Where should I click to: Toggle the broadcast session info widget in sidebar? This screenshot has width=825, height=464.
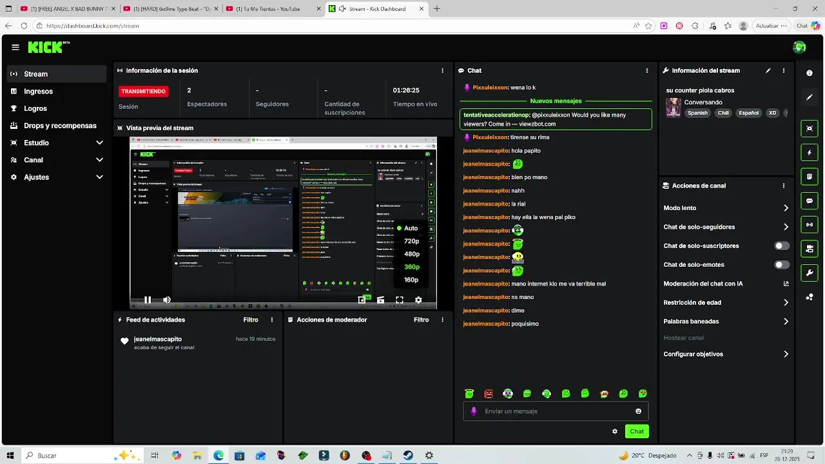click(x=810, y=224)
